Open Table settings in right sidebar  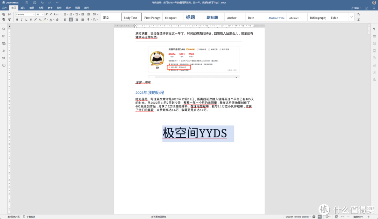point(374,36)
